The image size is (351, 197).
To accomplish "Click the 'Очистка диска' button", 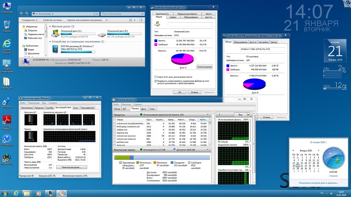I will tap(204, 67).
